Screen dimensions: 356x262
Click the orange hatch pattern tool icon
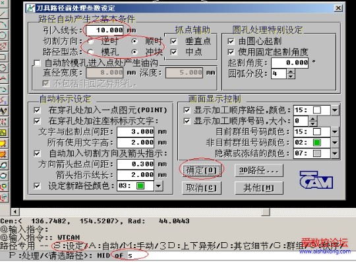click(x=3, y=154)
